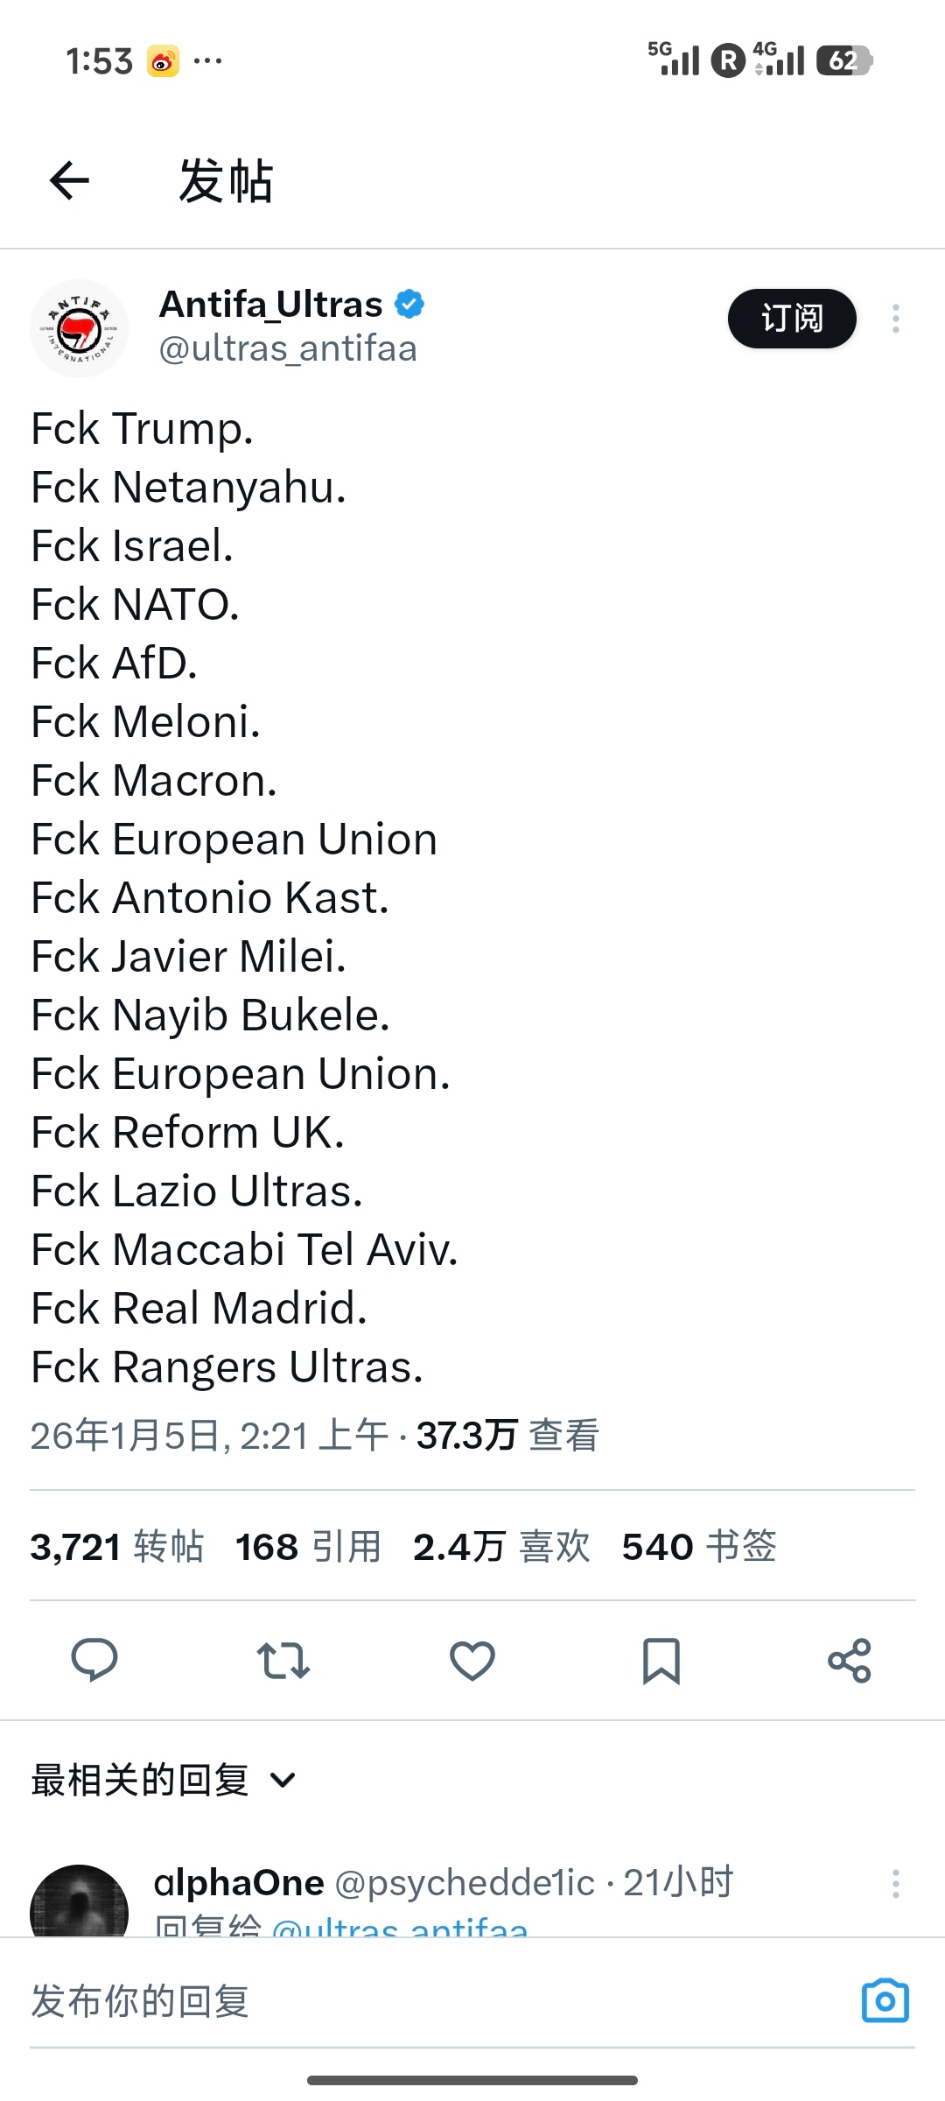
Task: Open alphaOne's profile avatar
Action: [80, 1904]
